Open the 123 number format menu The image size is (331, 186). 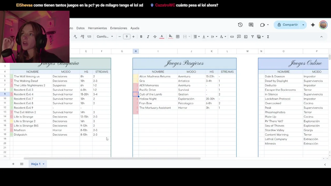tap(89, 37)
